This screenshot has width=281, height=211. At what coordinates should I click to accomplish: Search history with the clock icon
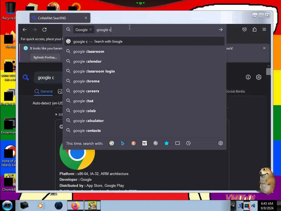(188, 143)
